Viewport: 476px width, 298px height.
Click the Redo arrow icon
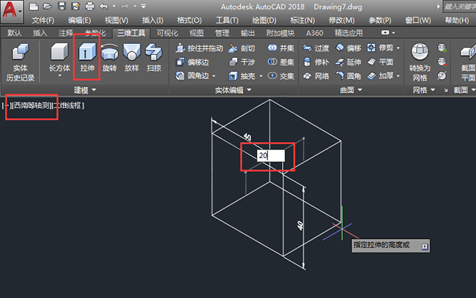pyautogui.click(x=124, y=7)
